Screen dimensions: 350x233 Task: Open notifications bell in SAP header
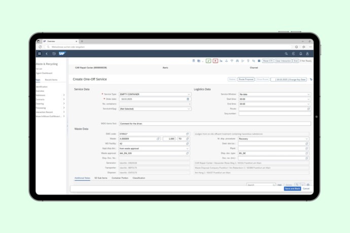pos(301,53)
